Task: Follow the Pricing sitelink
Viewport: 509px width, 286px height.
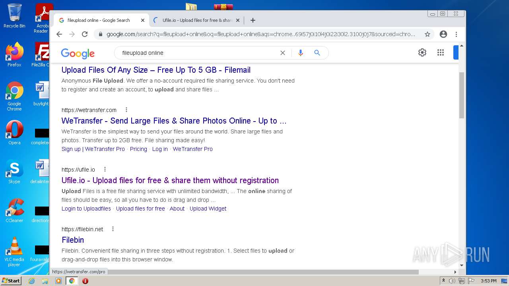Action: click(x=138, y=149)
